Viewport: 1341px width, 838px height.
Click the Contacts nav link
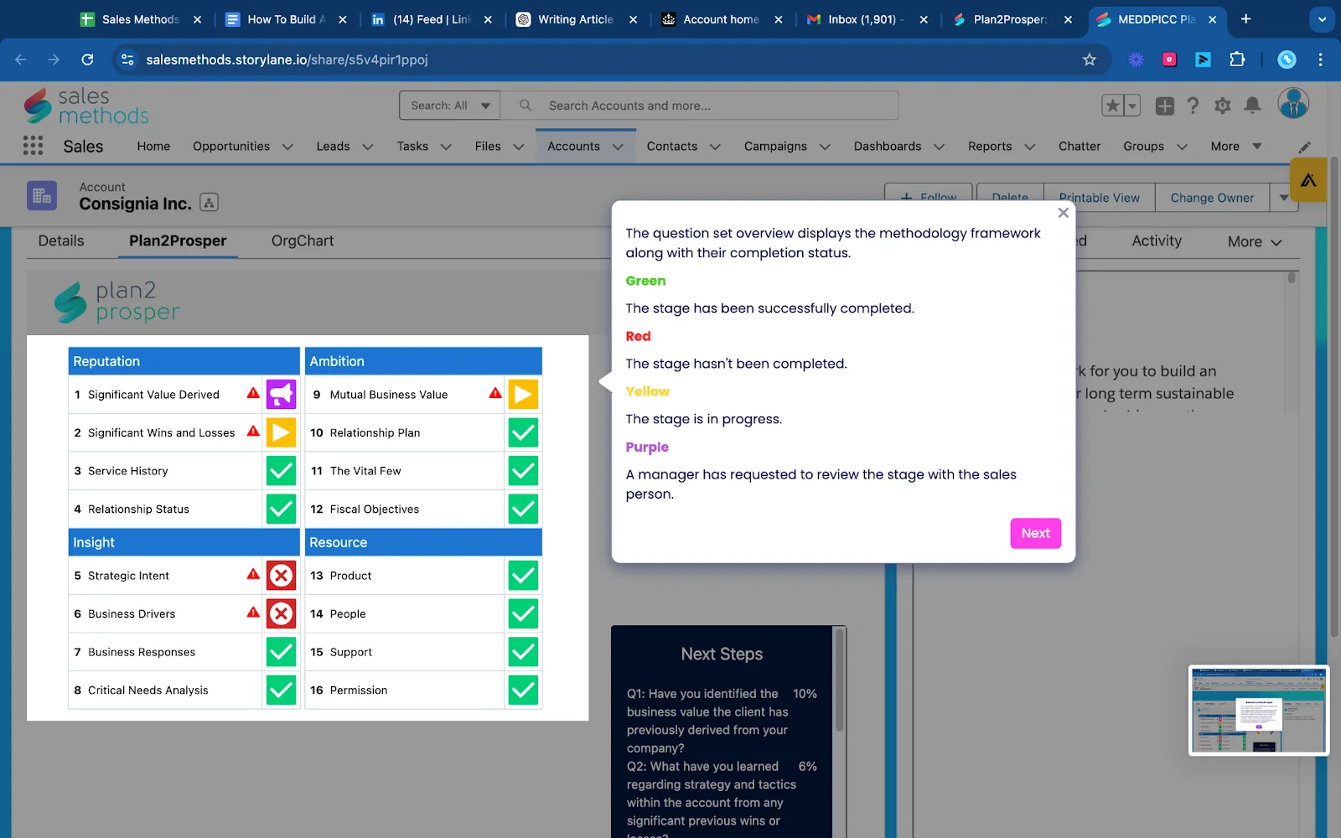[672, 146]
